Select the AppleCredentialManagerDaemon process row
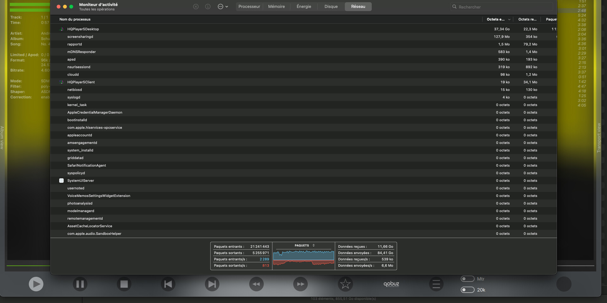Screen dimensions: 607x303 coord(303,112)
